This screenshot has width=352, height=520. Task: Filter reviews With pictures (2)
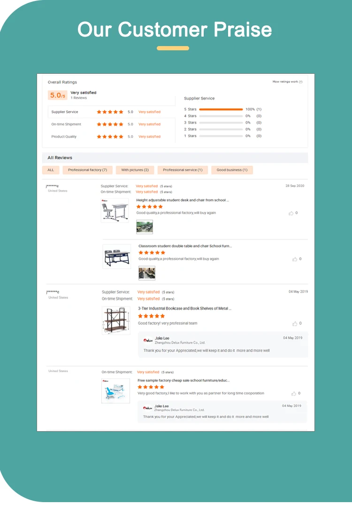[x=135, y=170]
